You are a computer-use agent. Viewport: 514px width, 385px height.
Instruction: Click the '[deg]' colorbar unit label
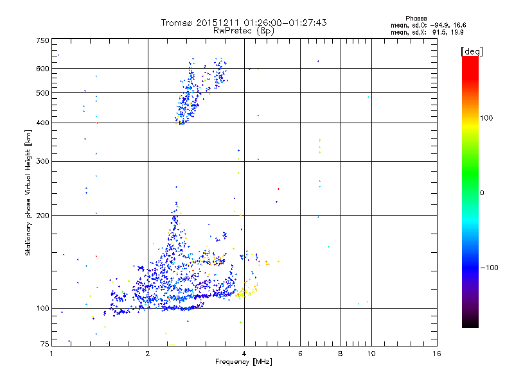[x=472, y=51]
